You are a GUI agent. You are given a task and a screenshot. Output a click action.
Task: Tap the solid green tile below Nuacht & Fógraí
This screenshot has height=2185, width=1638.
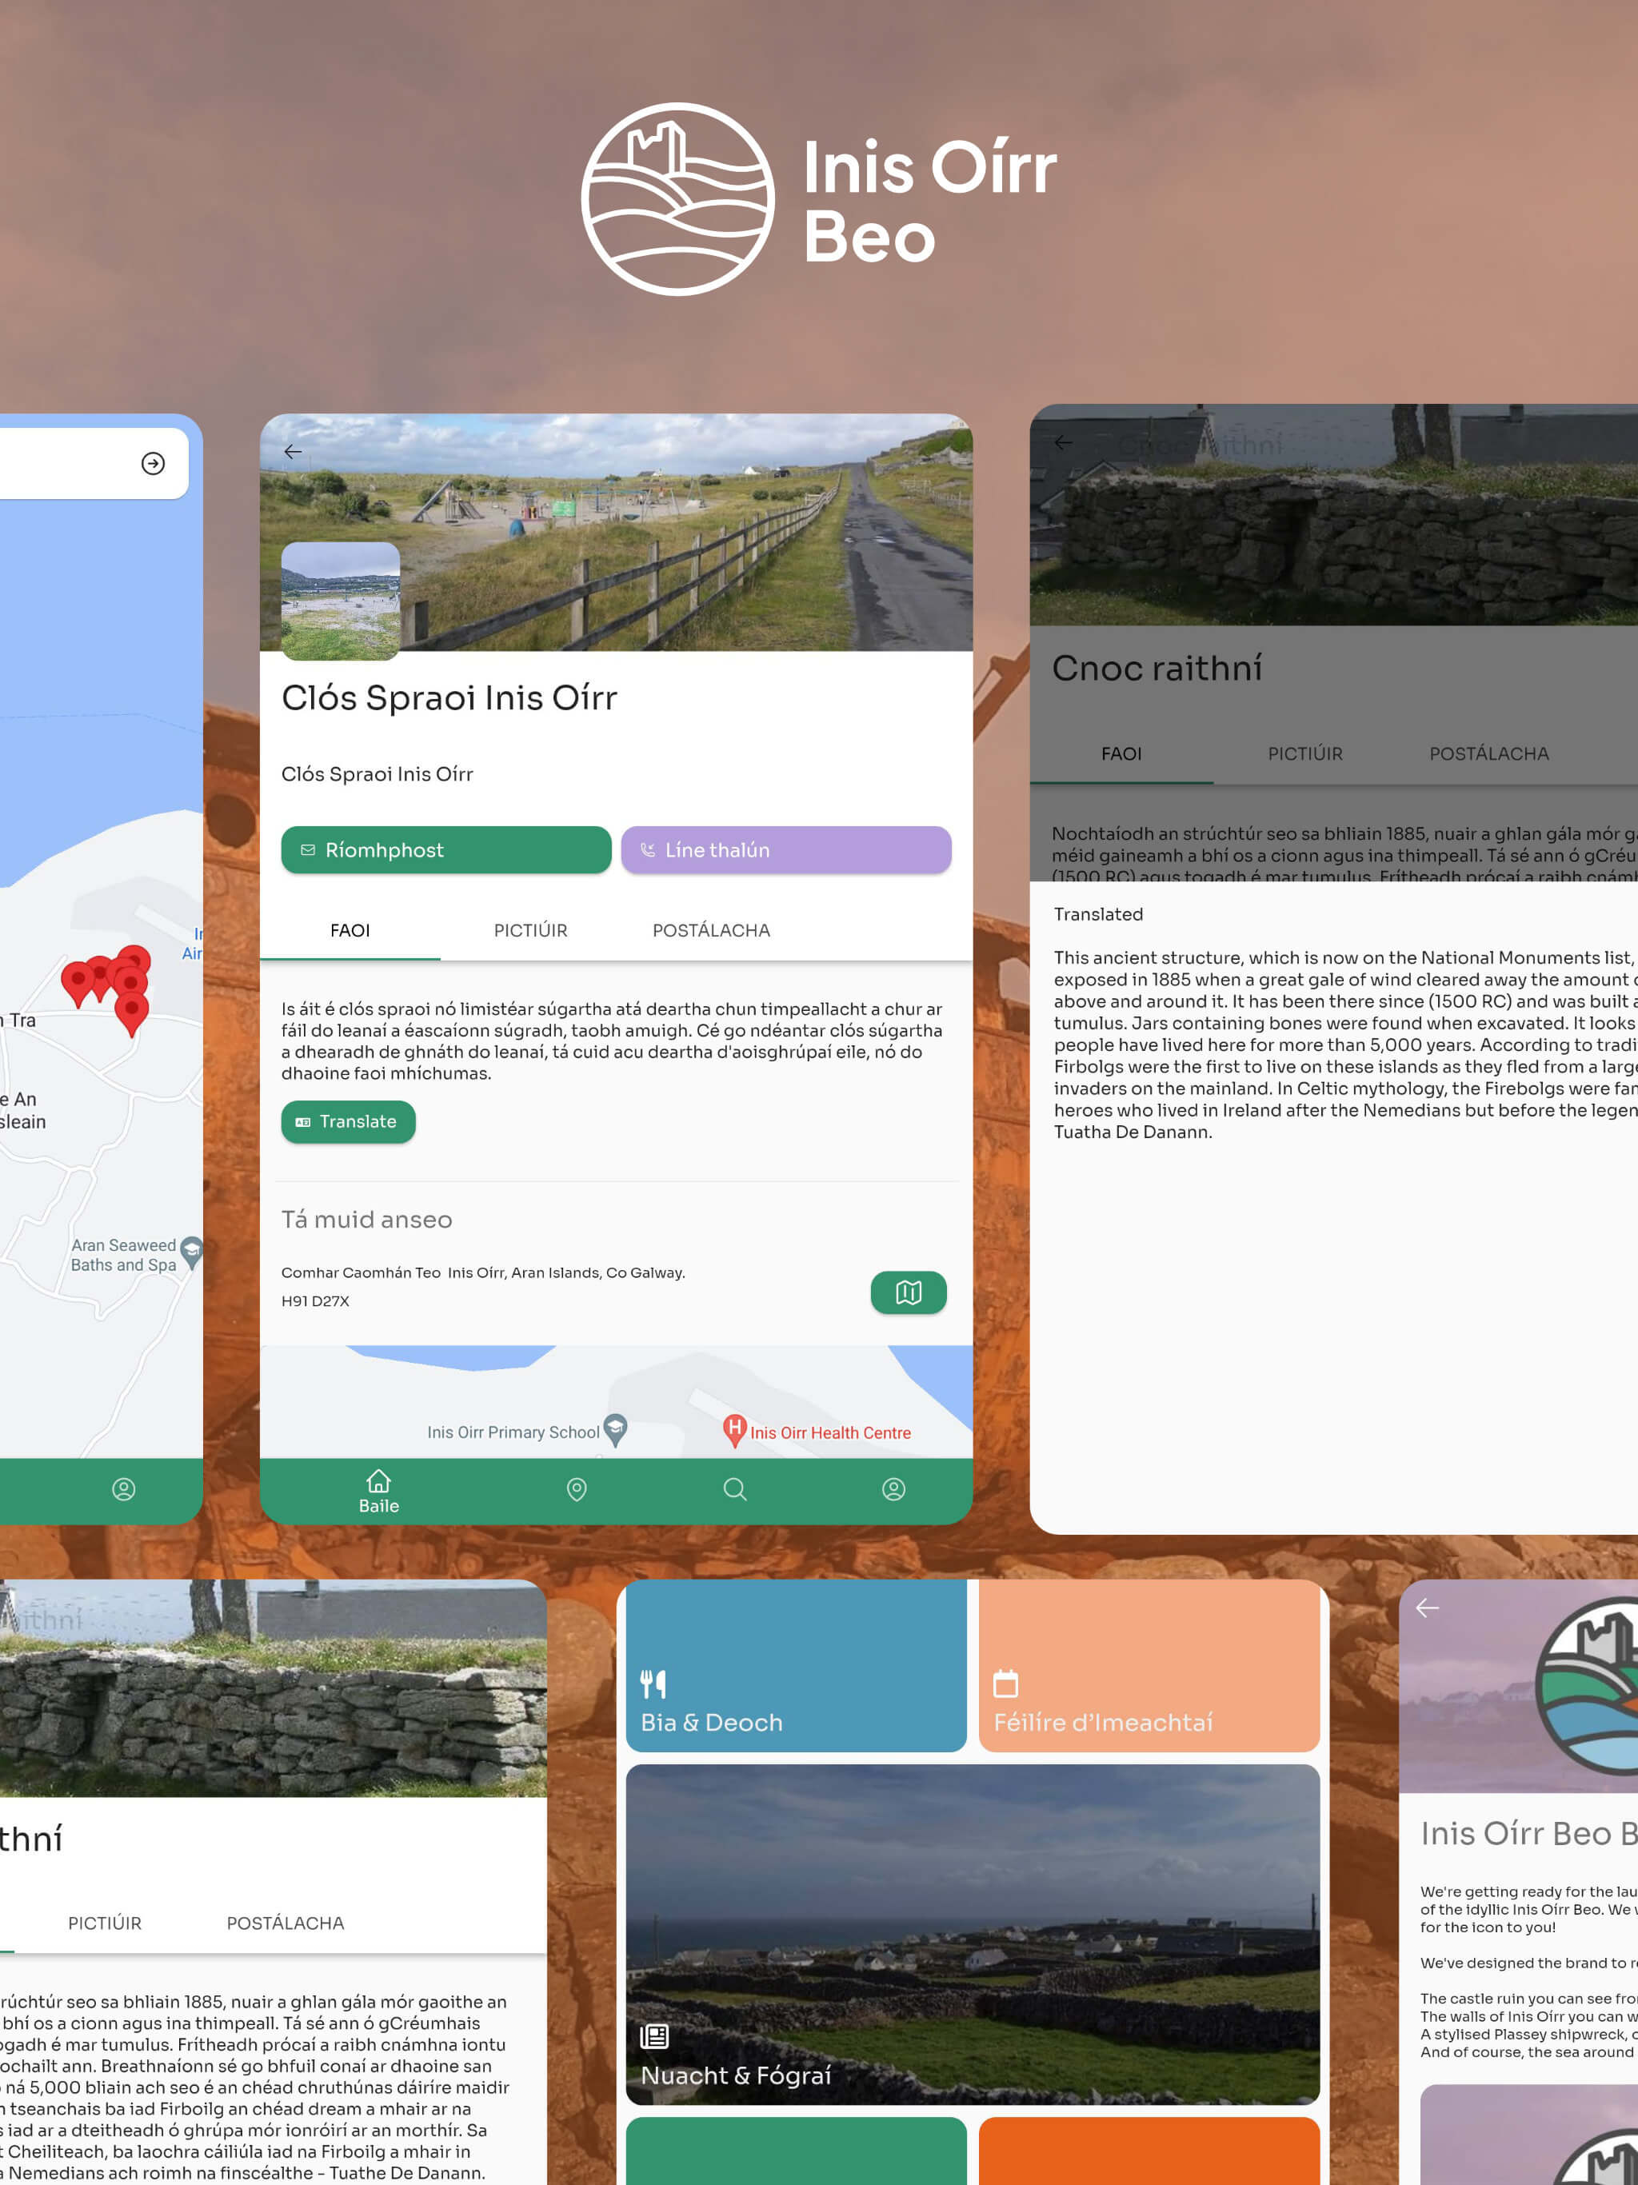(x=797, y=2151)
